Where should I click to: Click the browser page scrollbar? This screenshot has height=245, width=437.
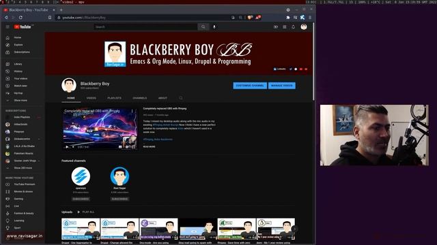[313, 61]
